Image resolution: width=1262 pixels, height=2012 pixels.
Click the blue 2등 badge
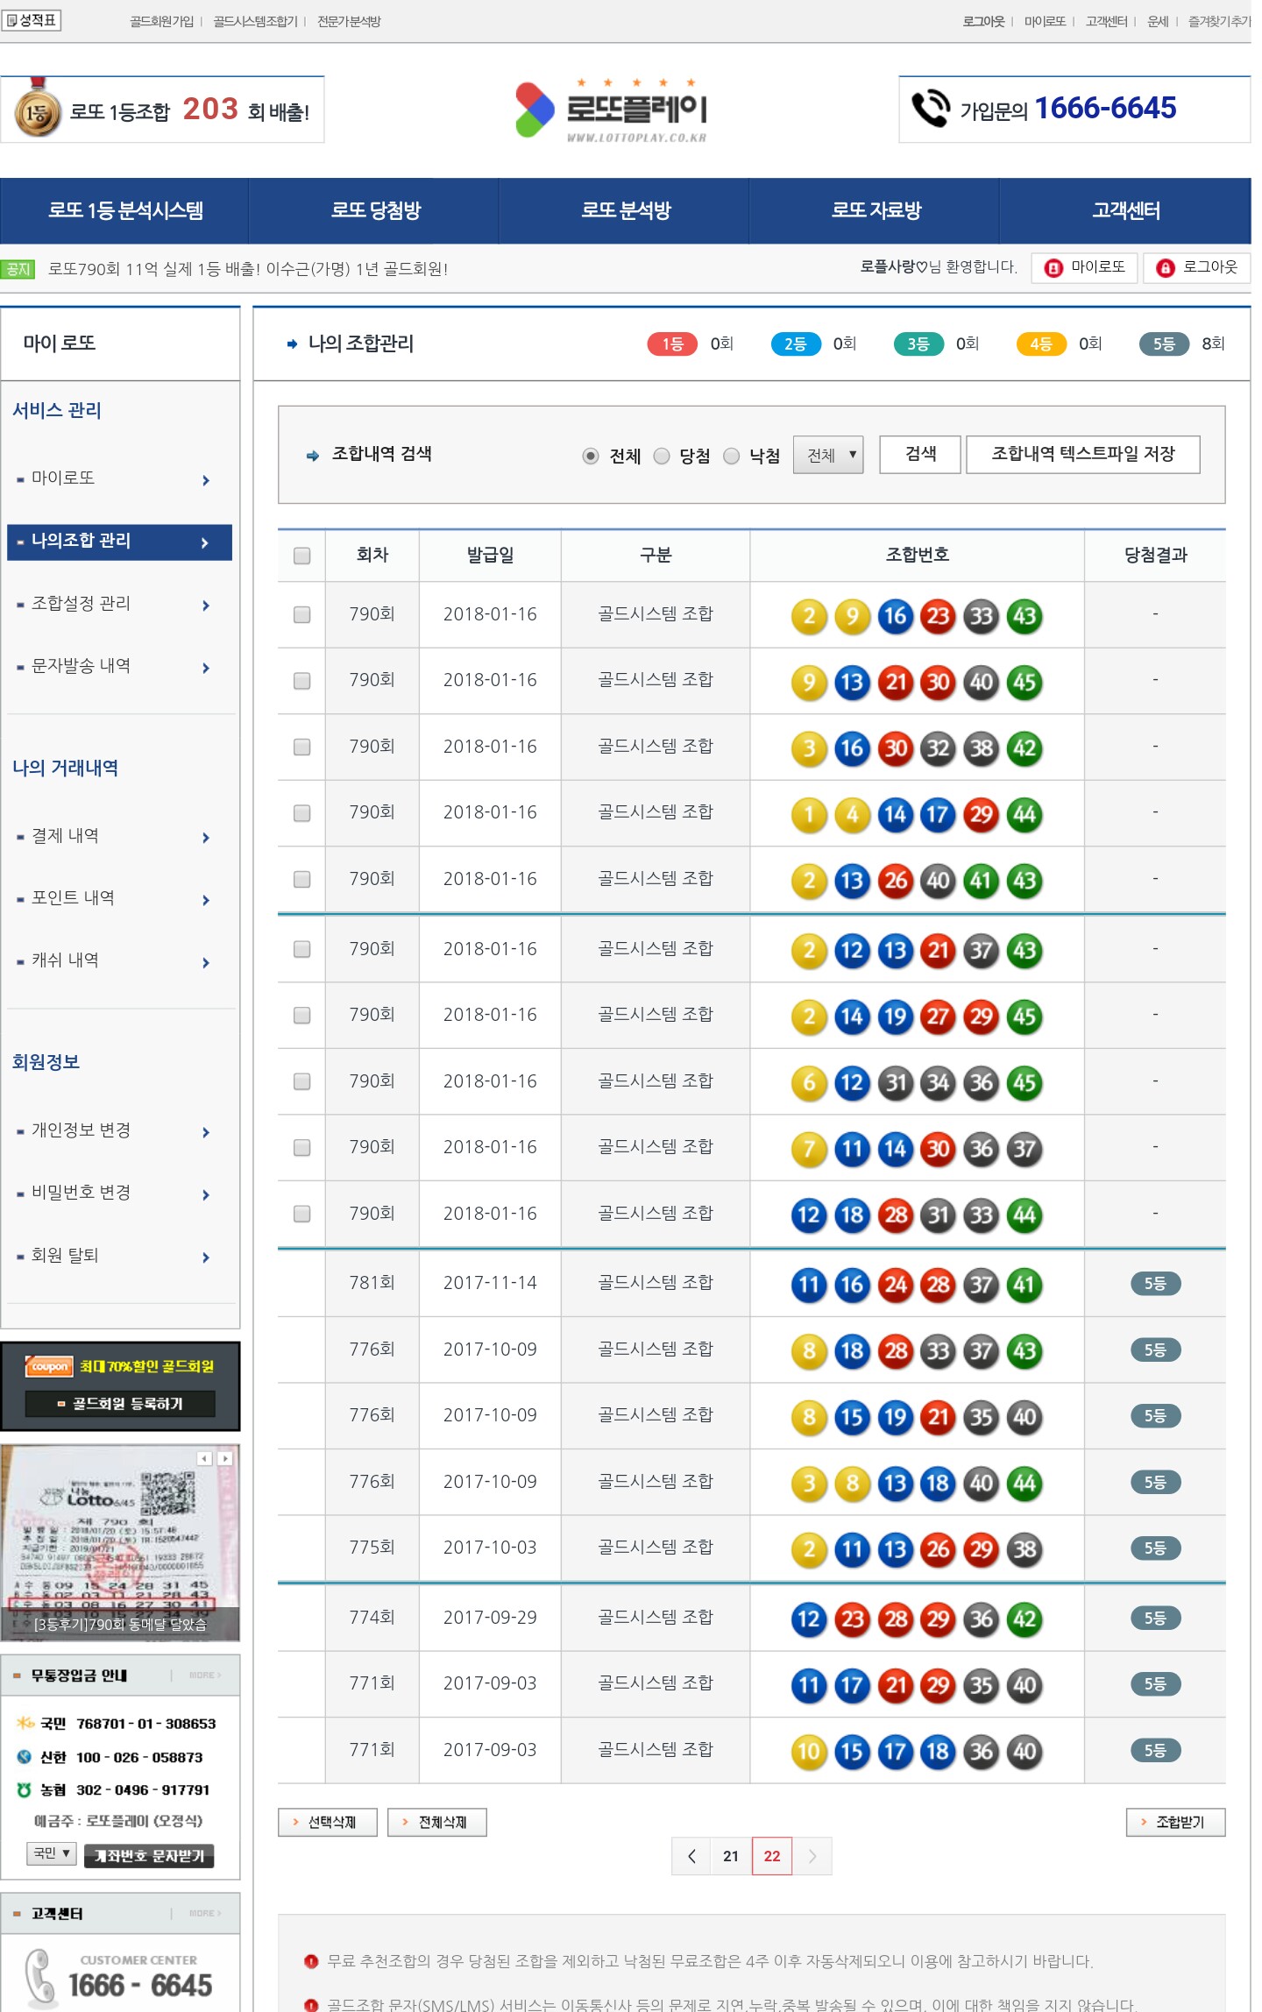coord(795,344)
